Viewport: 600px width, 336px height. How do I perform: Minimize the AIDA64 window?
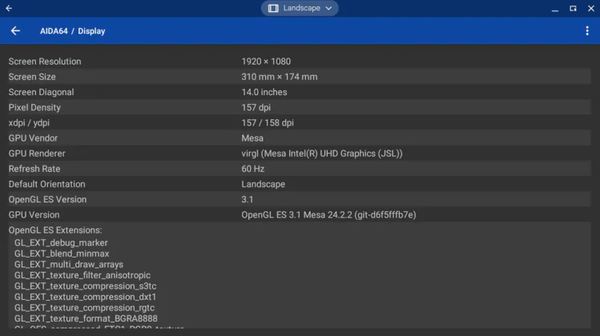click(555, 9)
